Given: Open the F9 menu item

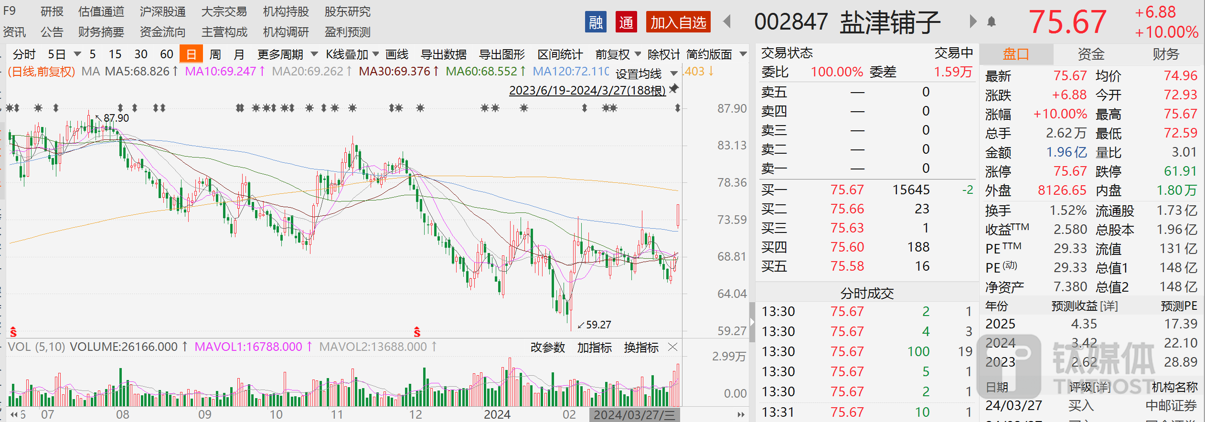Looking at the screenshot, I should (x=10, y=11).
